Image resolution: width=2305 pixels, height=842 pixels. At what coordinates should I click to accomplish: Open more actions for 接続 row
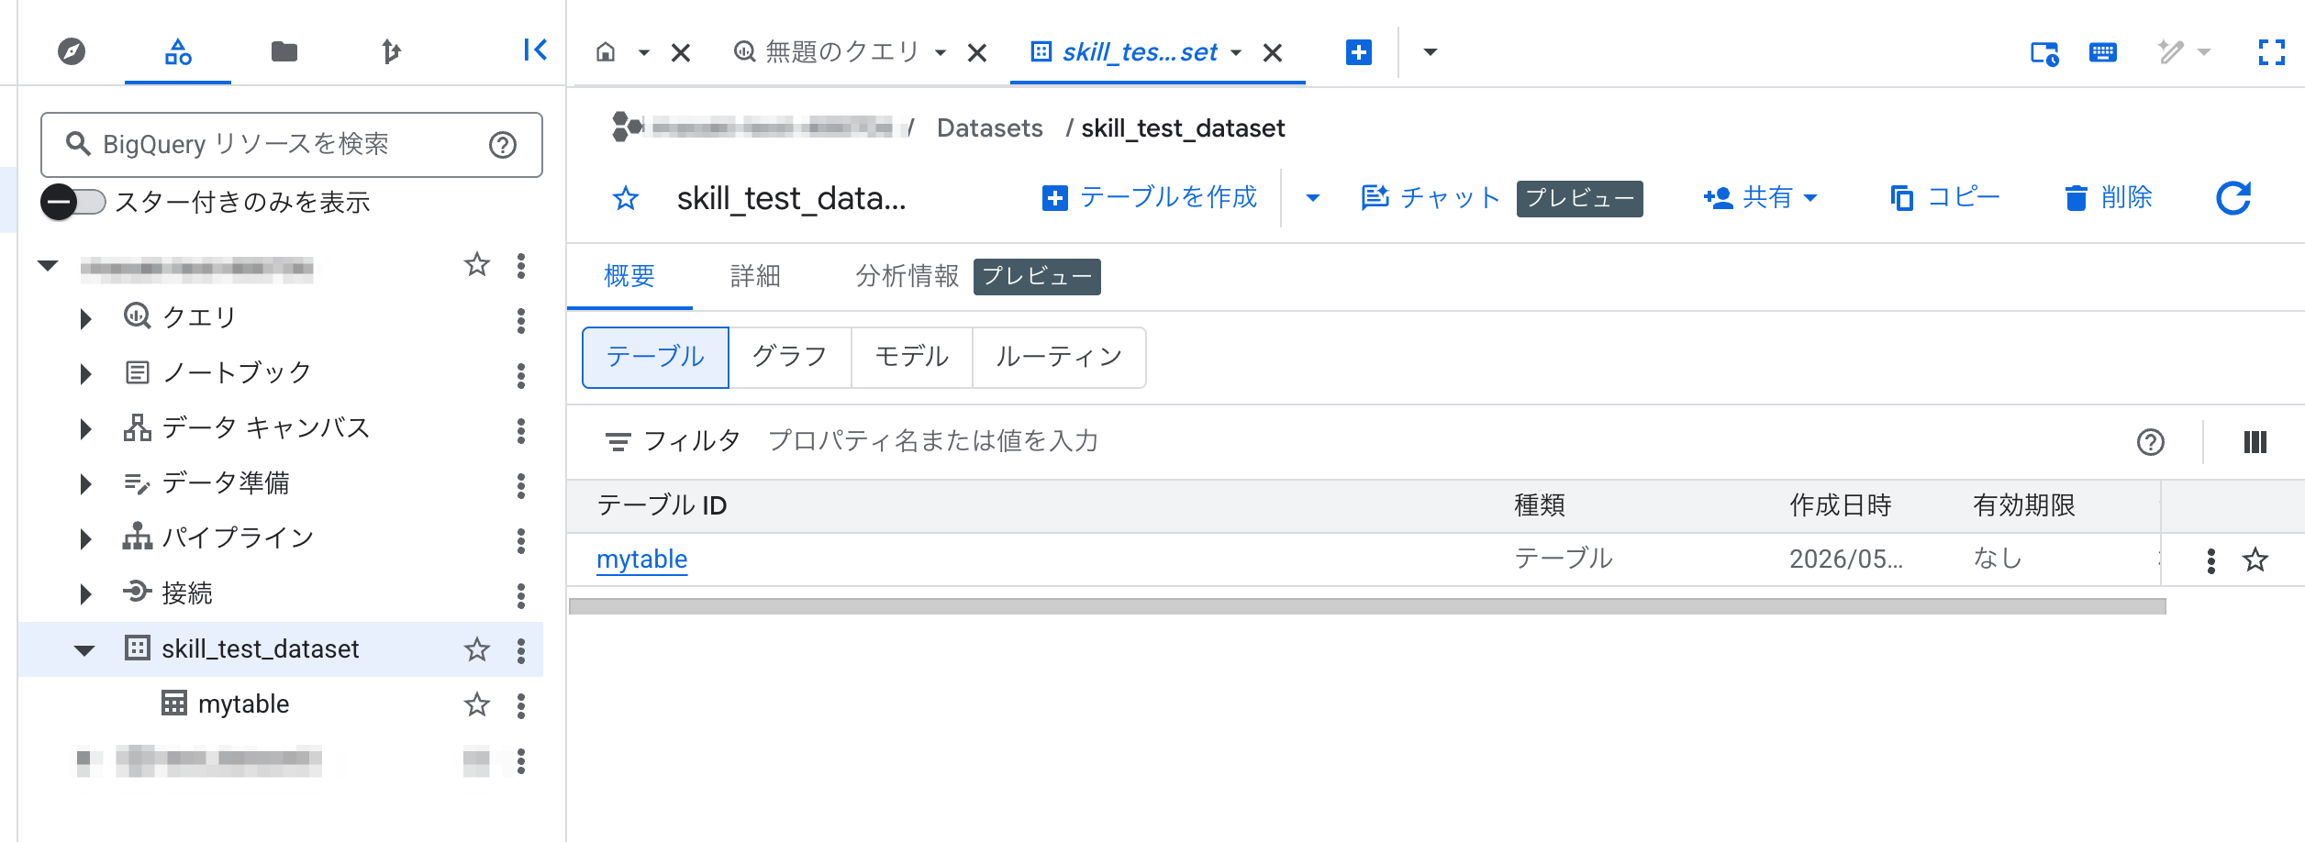521,595
